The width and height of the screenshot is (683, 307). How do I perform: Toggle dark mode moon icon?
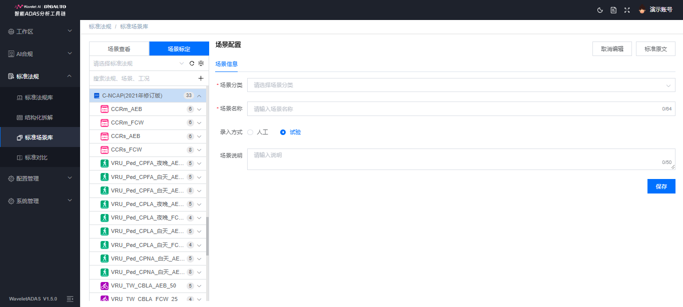[x=600, y=10]
